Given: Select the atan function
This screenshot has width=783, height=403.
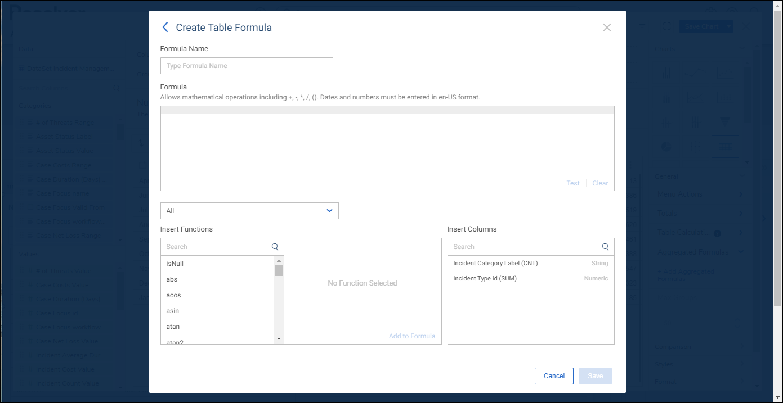Looking at the screenshot, I should [x=173, y=327].
